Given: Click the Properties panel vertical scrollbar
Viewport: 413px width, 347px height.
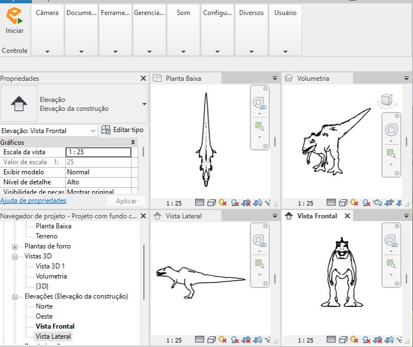Looking at the screenshot, I should 143,152.
